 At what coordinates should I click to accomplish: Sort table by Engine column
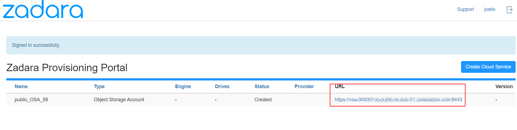pyautogui.click(x=183, y=86)
